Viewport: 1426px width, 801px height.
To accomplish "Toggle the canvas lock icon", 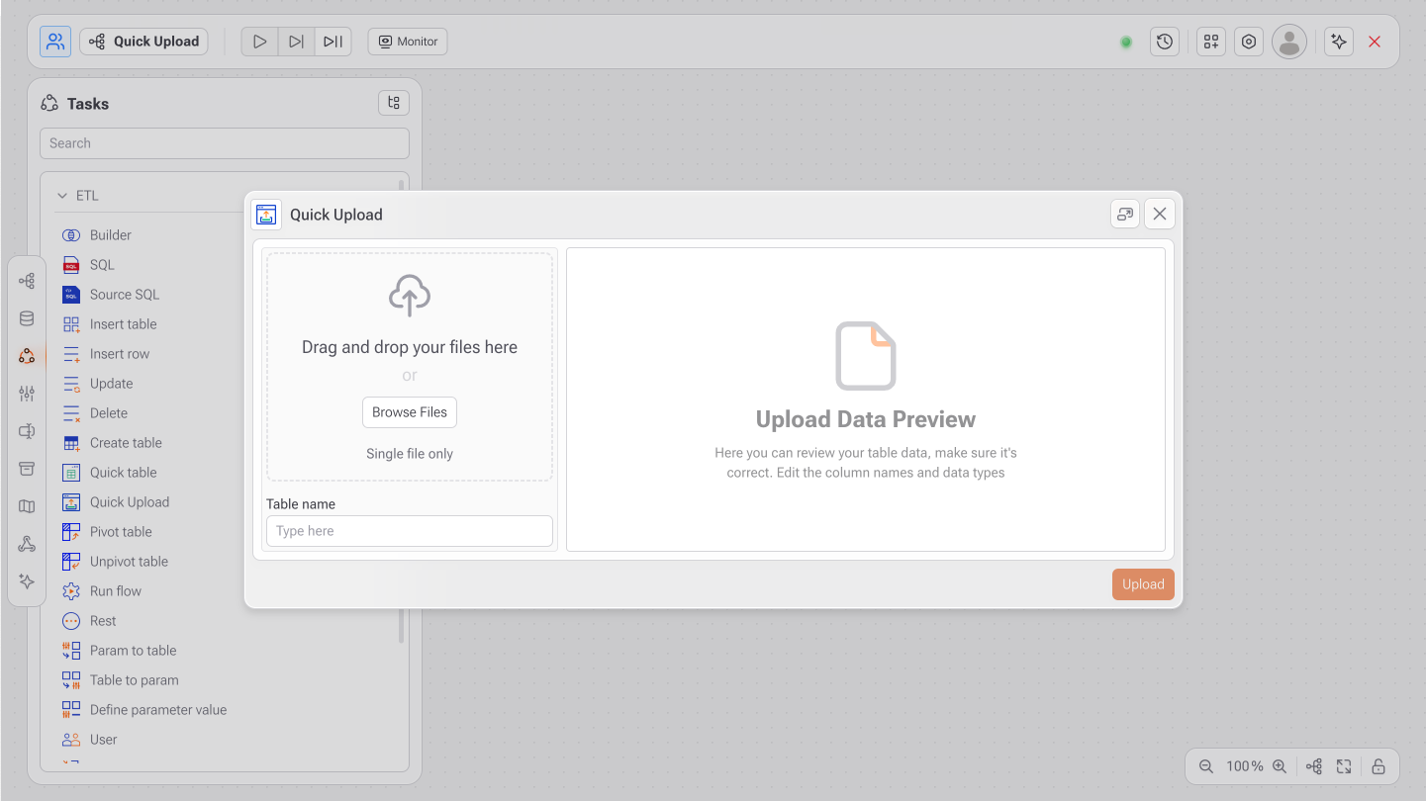I will tap(1378, 766).
